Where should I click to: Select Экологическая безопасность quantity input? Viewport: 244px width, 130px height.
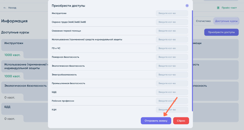[x=172, y=66]
